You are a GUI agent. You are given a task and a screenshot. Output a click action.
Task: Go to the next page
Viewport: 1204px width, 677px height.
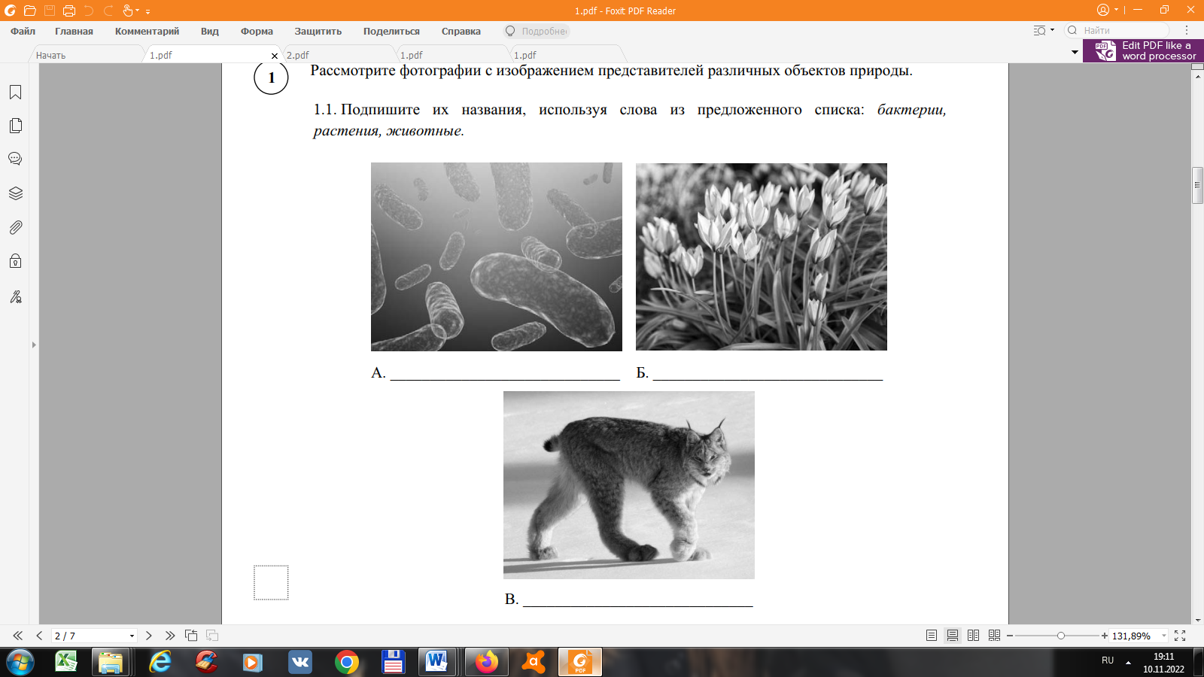click(x=149, y=636)
